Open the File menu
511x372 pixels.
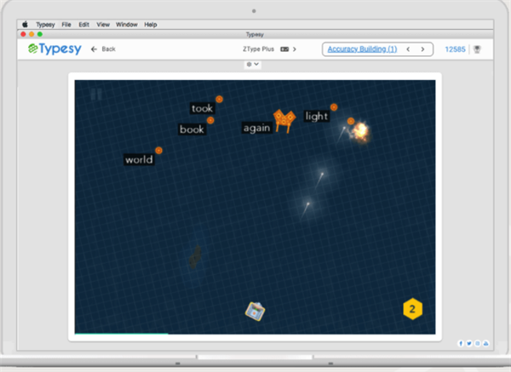66,25
